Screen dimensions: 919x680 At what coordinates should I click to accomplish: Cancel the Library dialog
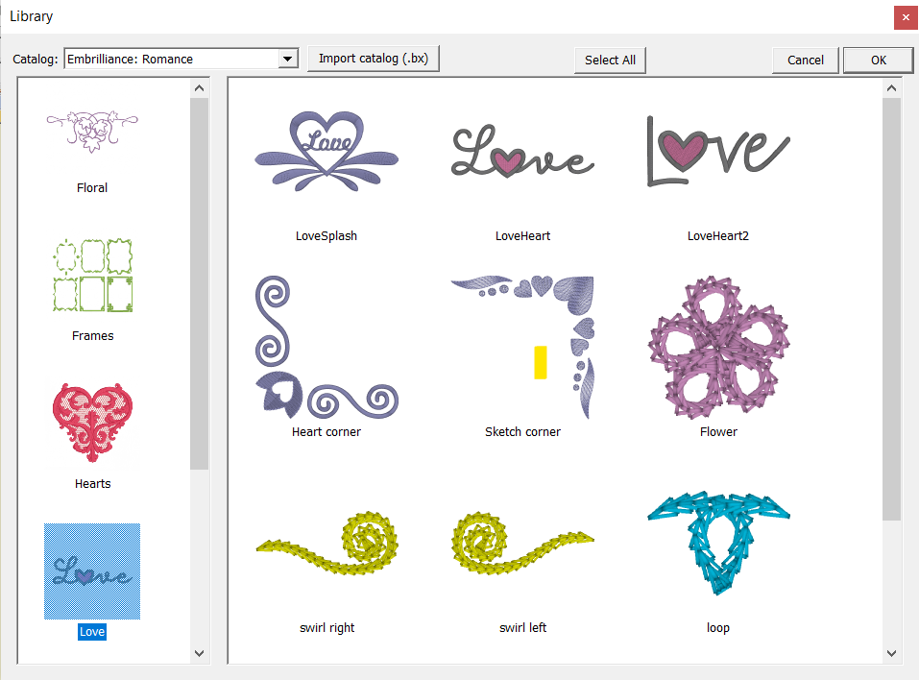805,60
